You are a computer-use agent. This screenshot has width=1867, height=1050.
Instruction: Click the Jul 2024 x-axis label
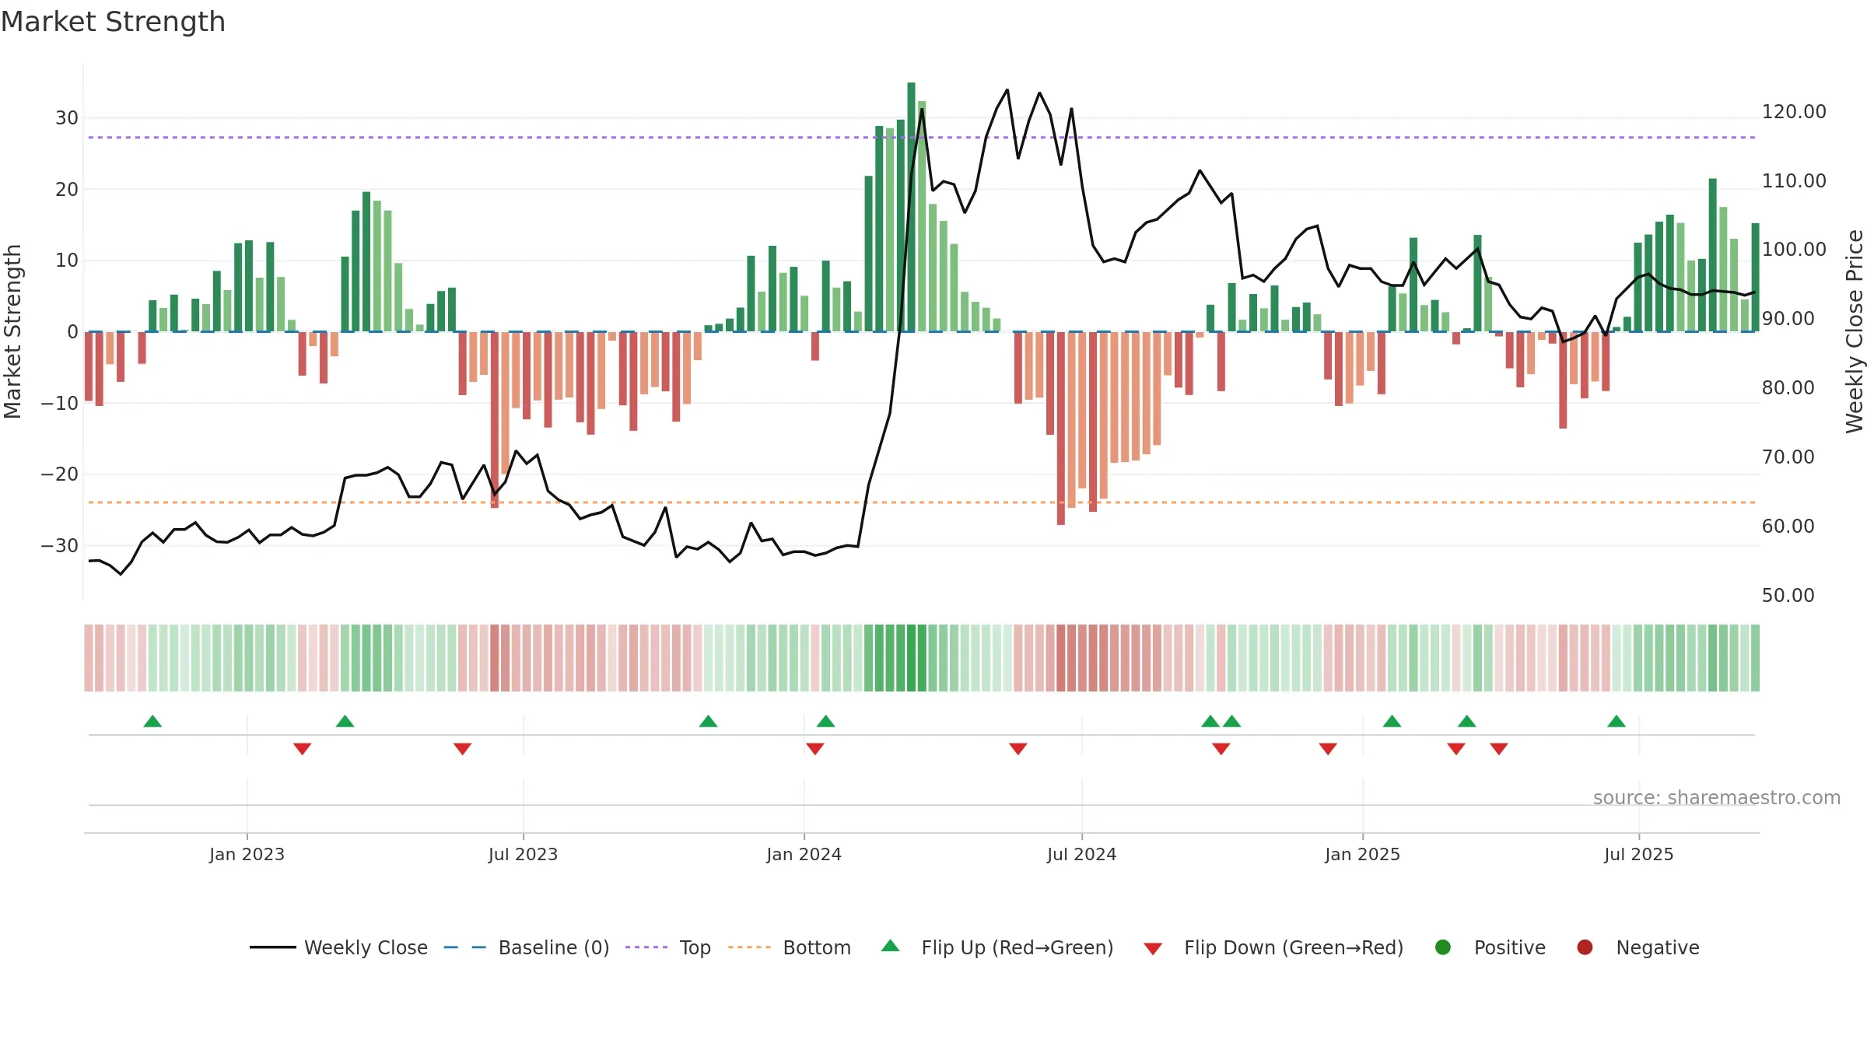(x=1081, y=855)
